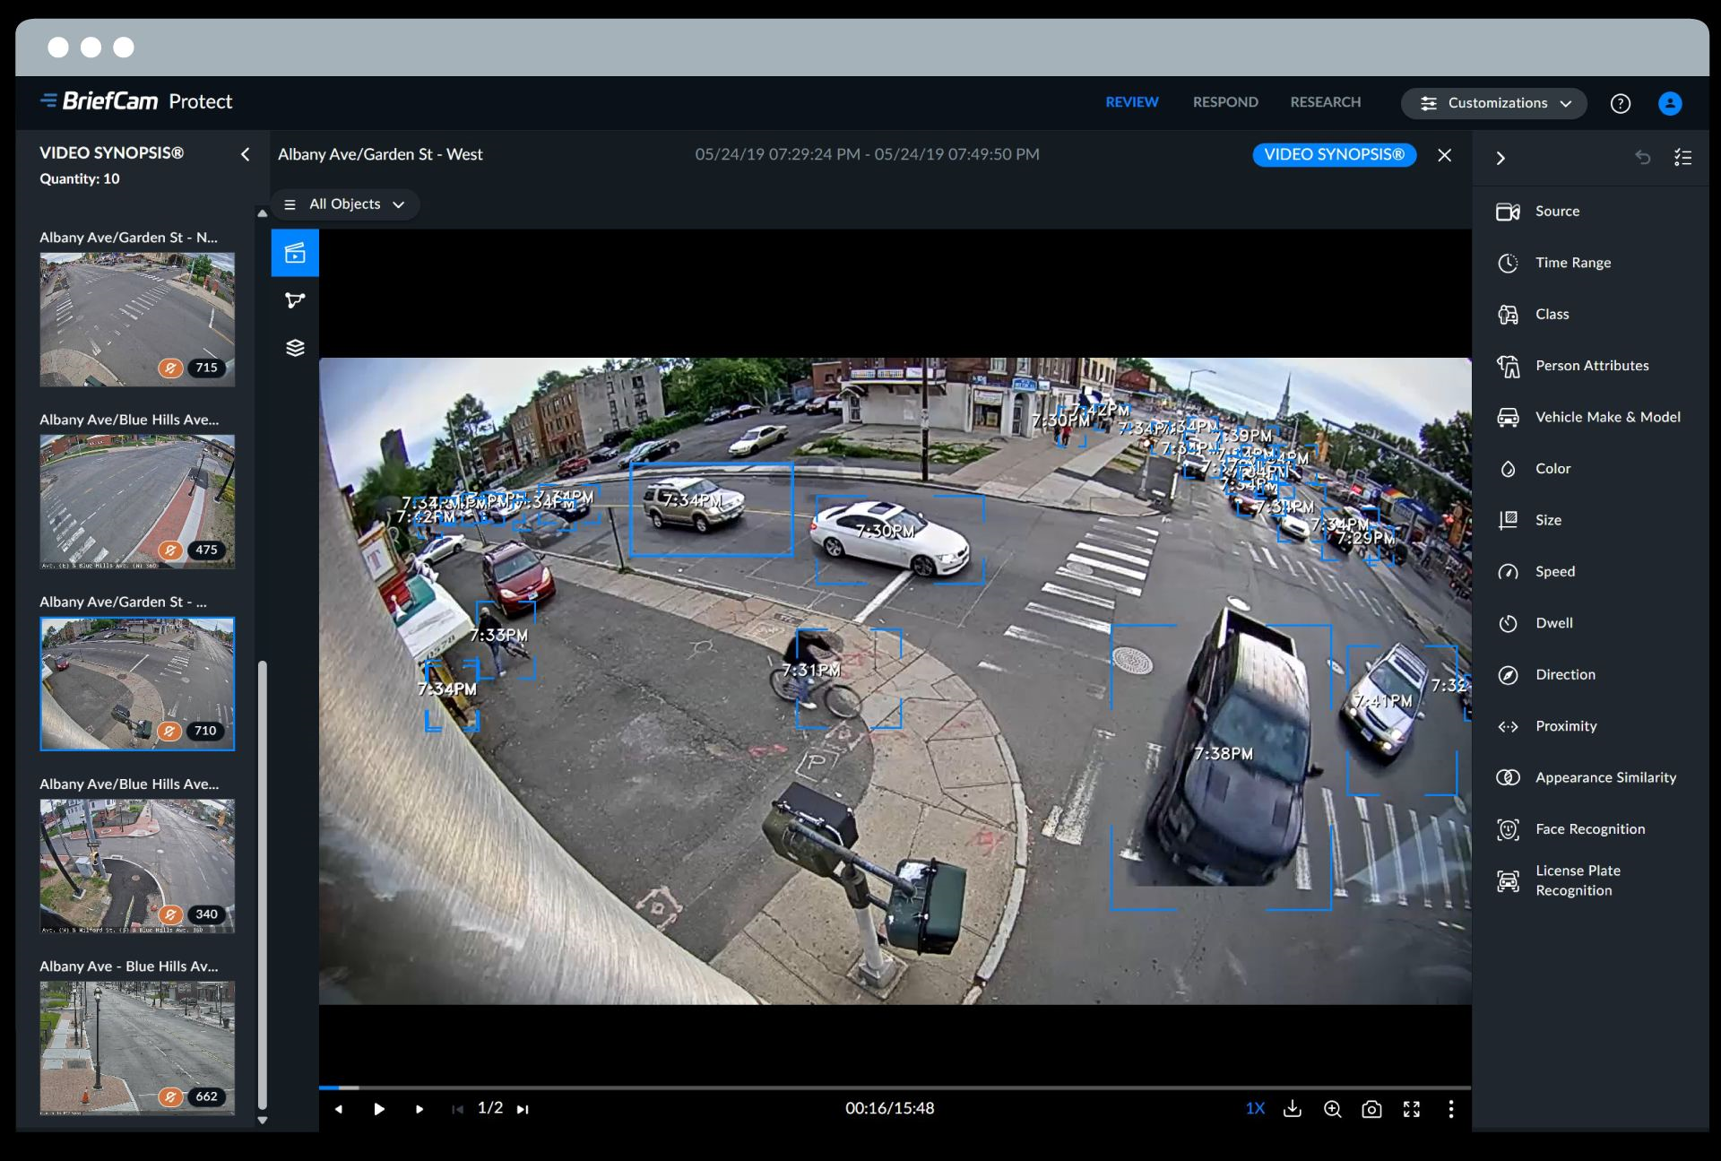Open the path view icon
This screenshot has height=1161, width=1721.
click(x=295, y=300)
